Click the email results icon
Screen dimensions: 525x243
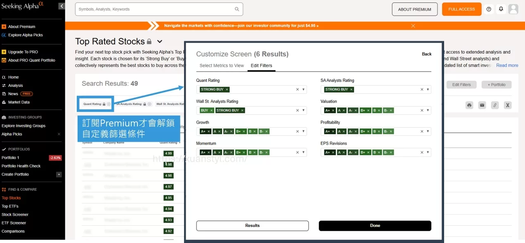click(482, 105)
